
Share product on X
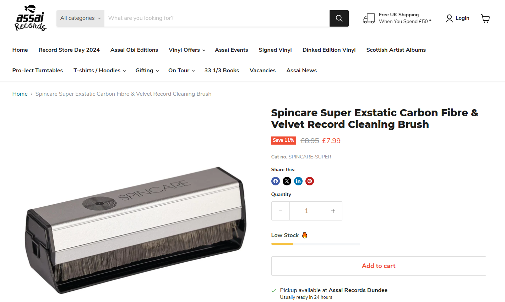[x=287, y=181]
